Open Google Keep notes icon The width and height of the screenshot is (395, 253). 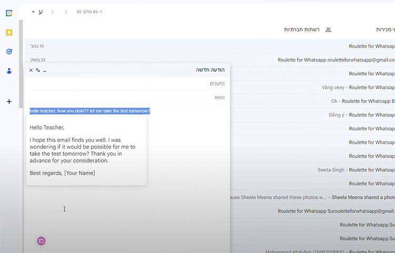pyautogui.click(x=9, y=32)
